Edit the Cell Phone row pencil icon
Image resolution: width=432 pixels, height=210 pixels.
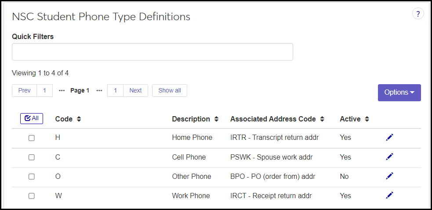click(x=389, y=157)
